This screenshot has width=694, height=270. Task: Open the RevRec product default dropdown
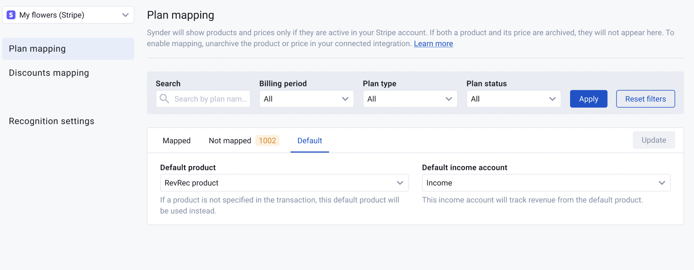click(x=284, y=183)
